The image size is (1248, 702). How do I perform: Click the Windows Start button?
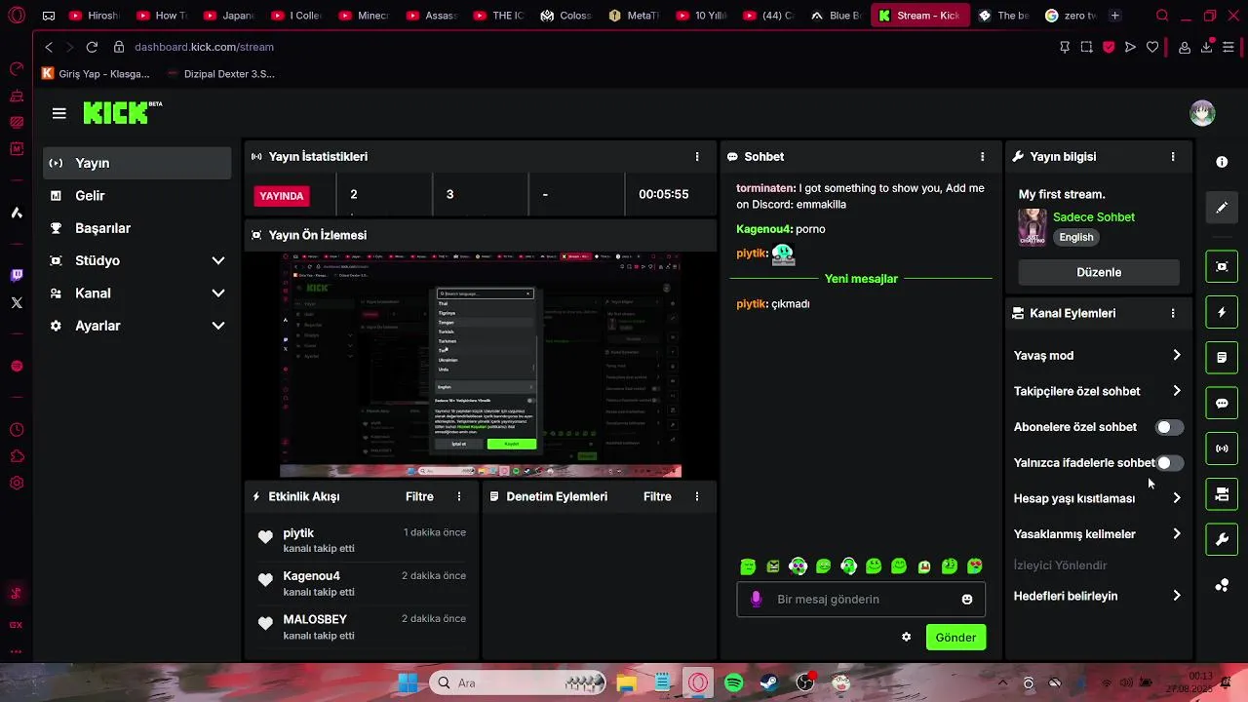pos(408,683)
